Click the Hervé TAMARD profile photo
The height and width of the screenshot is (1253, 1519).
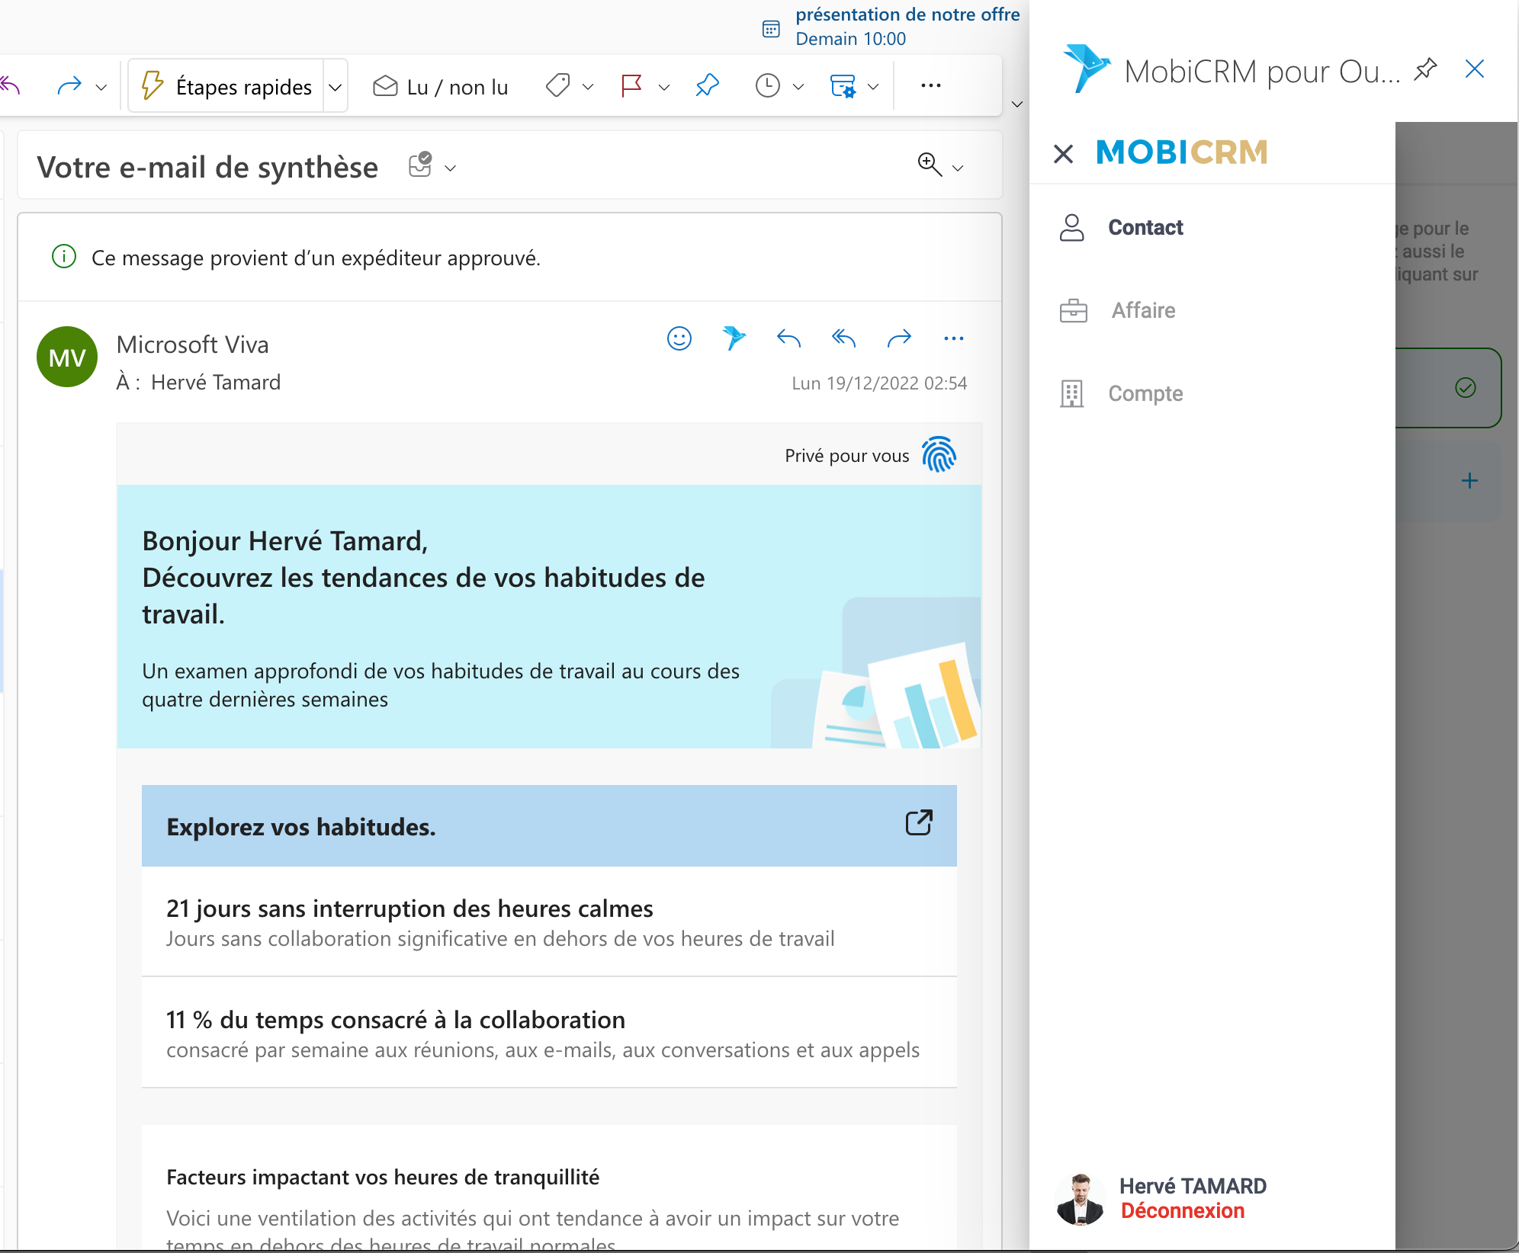tap(1079, 1199)
